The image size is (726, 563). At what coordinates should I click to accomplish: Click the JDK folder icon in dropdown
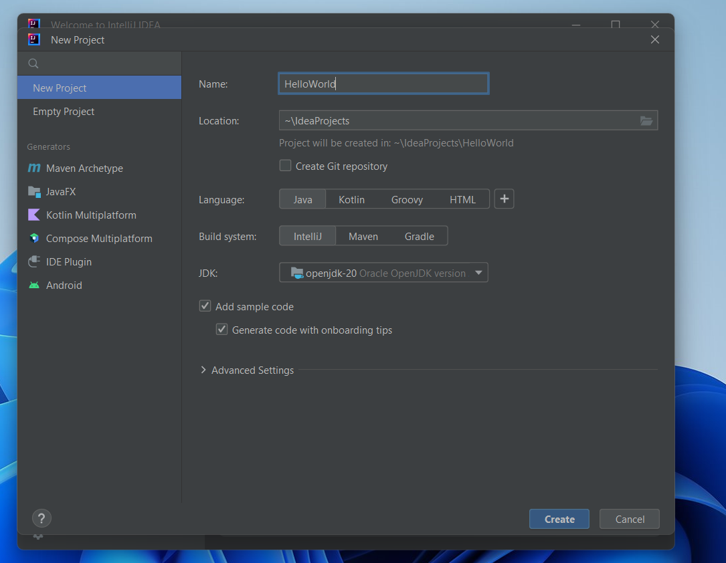coord(297,273)
